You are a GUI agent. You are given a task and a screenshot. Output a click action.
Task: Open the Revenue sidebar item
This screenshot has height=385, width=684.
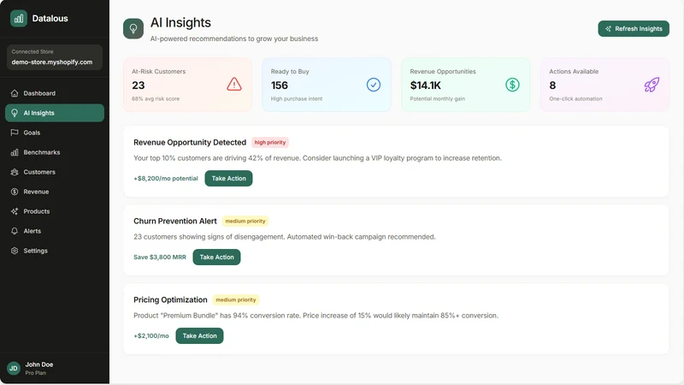tap(55, 192)
